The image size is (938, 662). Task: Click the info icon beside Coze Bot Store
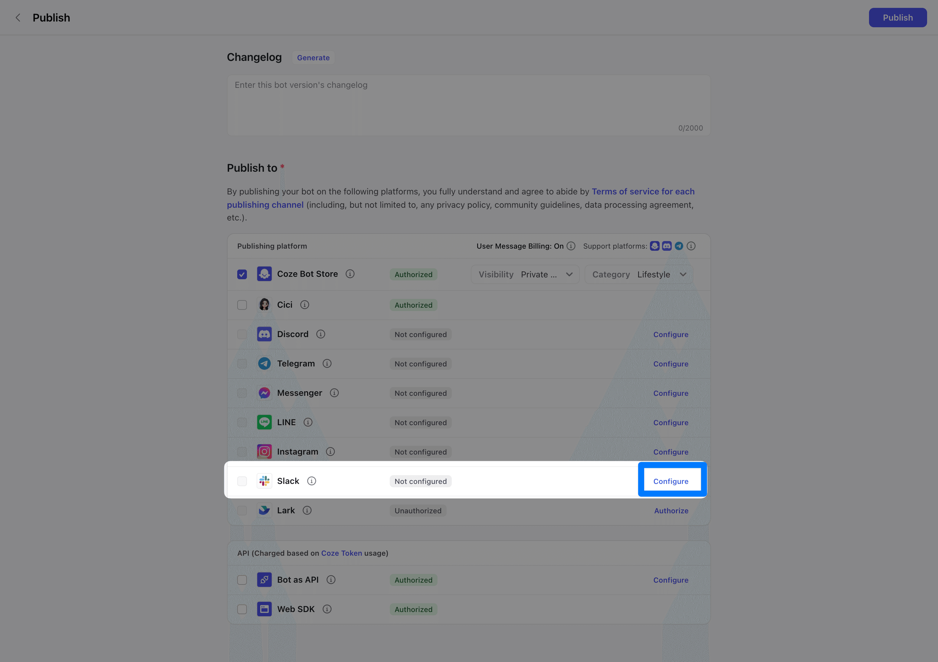point(350,274)
